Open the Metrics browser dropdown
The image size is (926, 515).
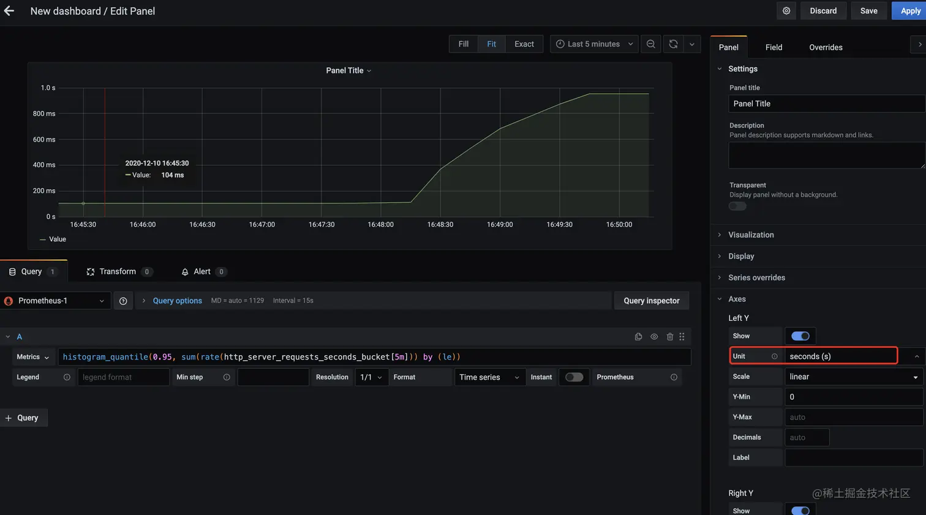[34, 357]
